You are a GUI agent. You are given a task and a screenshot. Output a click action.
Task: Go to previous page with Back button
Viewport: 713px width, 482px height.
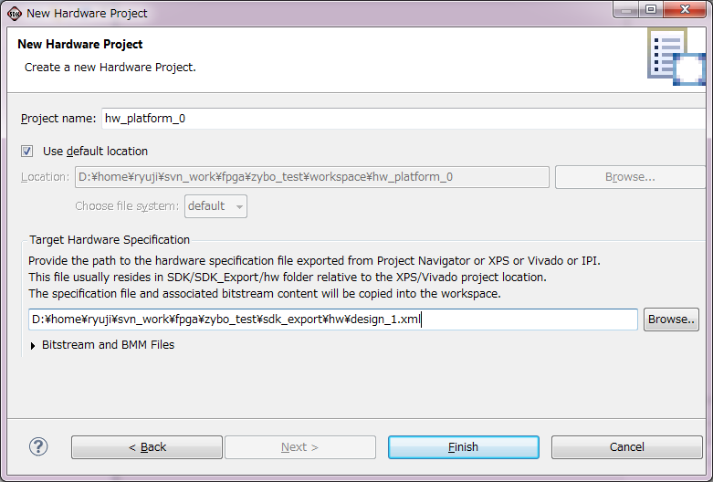click(x=147, y=447)
